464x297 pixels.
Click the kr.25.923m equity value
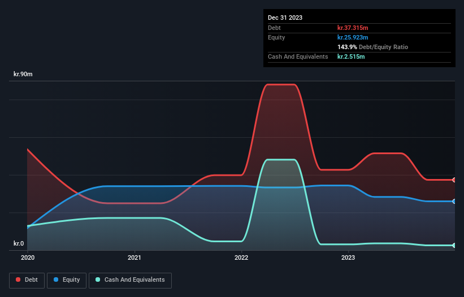[353, 37]
